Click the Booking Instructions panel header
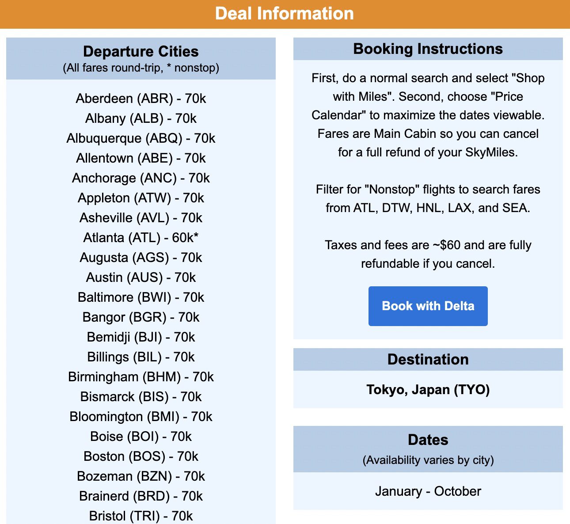 point(427,49)
